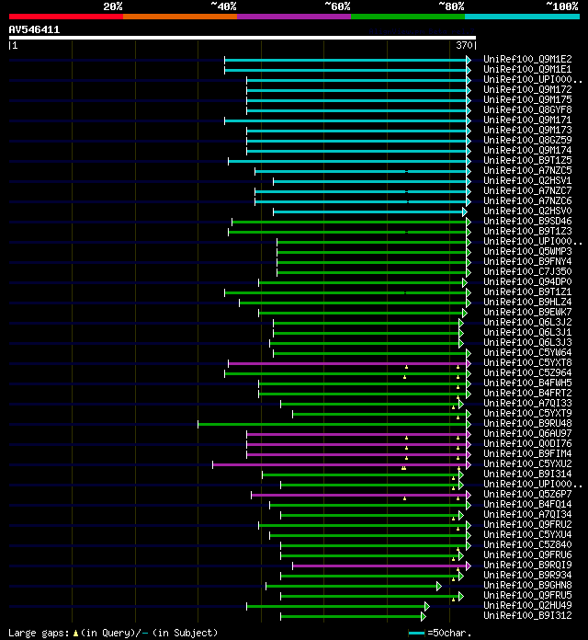Select the UniRef100_A7NZC6 label
The image size is (588, 640).
pos(527,201)
